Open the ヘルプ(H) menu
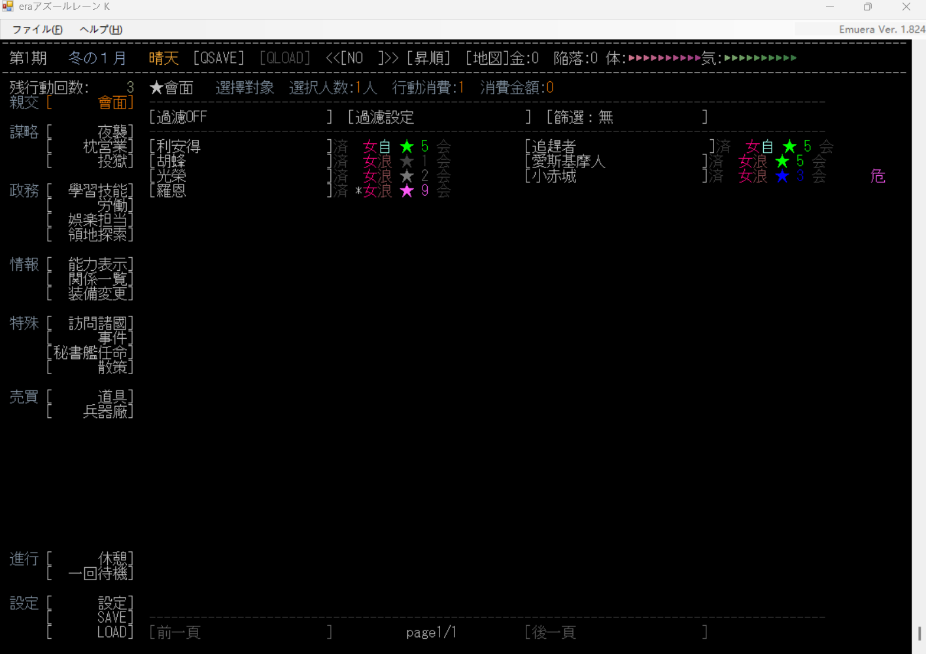 point(101,29)
